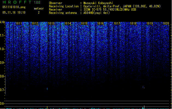This screenshot has height=109, width=172.
Task: Click the ICOM IC-575 53.7492 MHz USB text
Action: click(x=110, y=10)
